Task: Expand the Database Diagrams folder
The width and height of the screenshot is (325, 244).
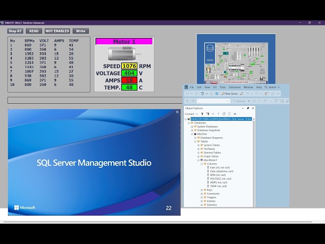Action: point(195,138)
